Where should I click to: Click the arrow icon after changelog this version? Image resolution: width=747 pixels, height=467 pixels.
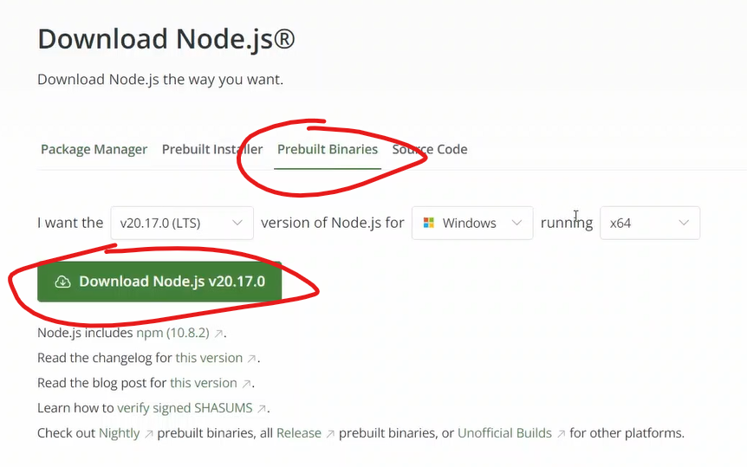point(252,358)
